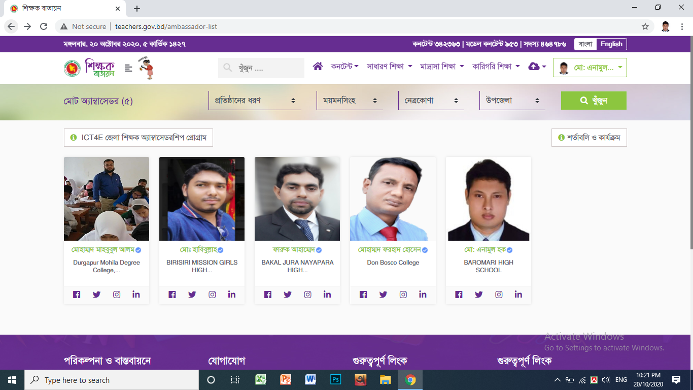The width and height of the screenshot is (693, 390).
Task: Open Facebook link for মোহাম্মদ ফরহাদ হোসেন
Action: [363, 295]
